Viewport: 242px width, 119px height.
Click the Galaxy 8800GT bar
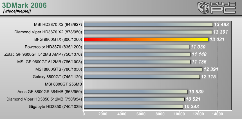pyautogui.click(x=142, y=77)
